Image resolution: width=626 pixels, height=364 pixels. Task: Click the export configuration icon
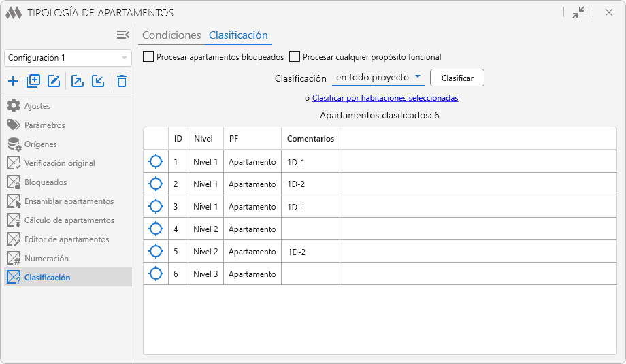tap(78, 82)
